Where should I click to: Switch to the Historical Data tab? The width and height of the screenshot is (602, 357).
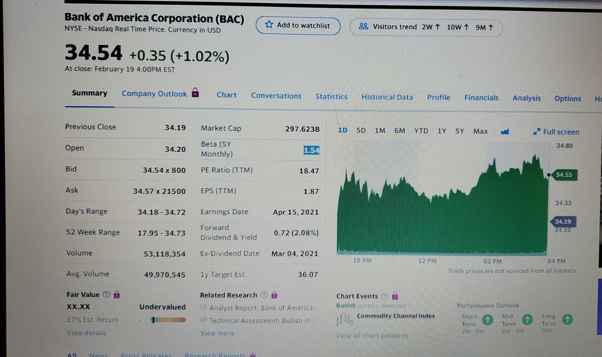[387, 97]
